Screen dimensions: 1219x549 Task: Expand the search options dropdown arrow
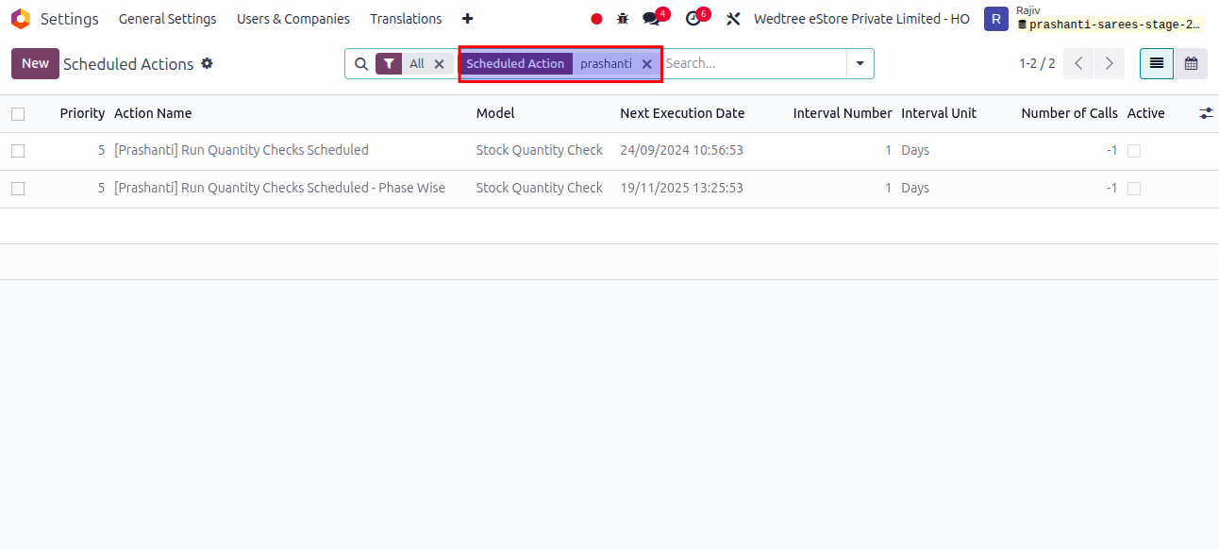[x=860, y=63]
